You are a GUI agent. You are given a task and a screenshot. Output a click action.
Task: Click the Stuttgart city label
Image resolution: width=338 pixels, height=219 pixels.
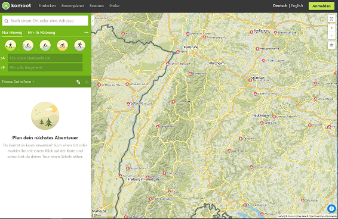pyautogui.click(x=257, y=78)
